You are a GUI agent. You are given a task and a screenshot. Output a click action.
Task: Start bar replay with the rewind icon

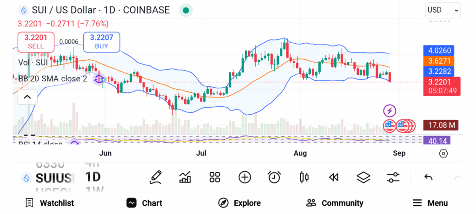[333, 177]
